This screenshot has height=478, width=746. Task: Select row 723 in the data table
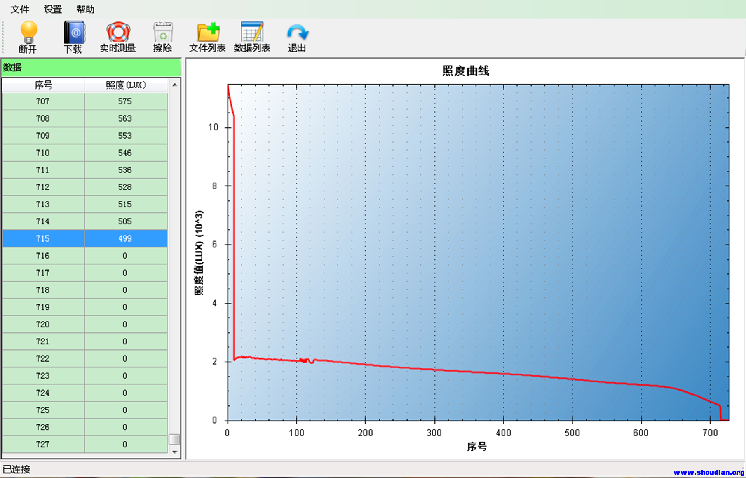pos(85,375)
